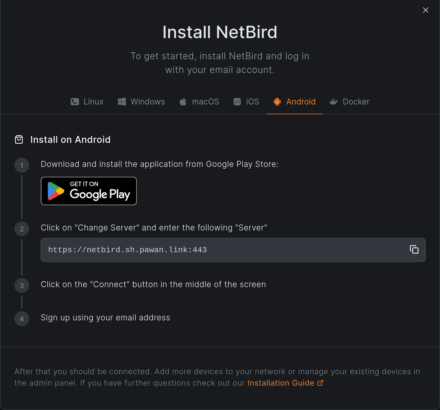The width and height of the screenshot is (440, 410).
Task: Select the Linux penguin icon
Action: [x=74, y=102]
